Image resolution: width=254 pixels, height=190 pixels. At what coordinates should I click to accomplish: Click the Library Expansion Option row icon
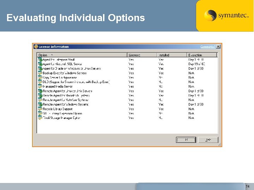[x=40, y=113]
